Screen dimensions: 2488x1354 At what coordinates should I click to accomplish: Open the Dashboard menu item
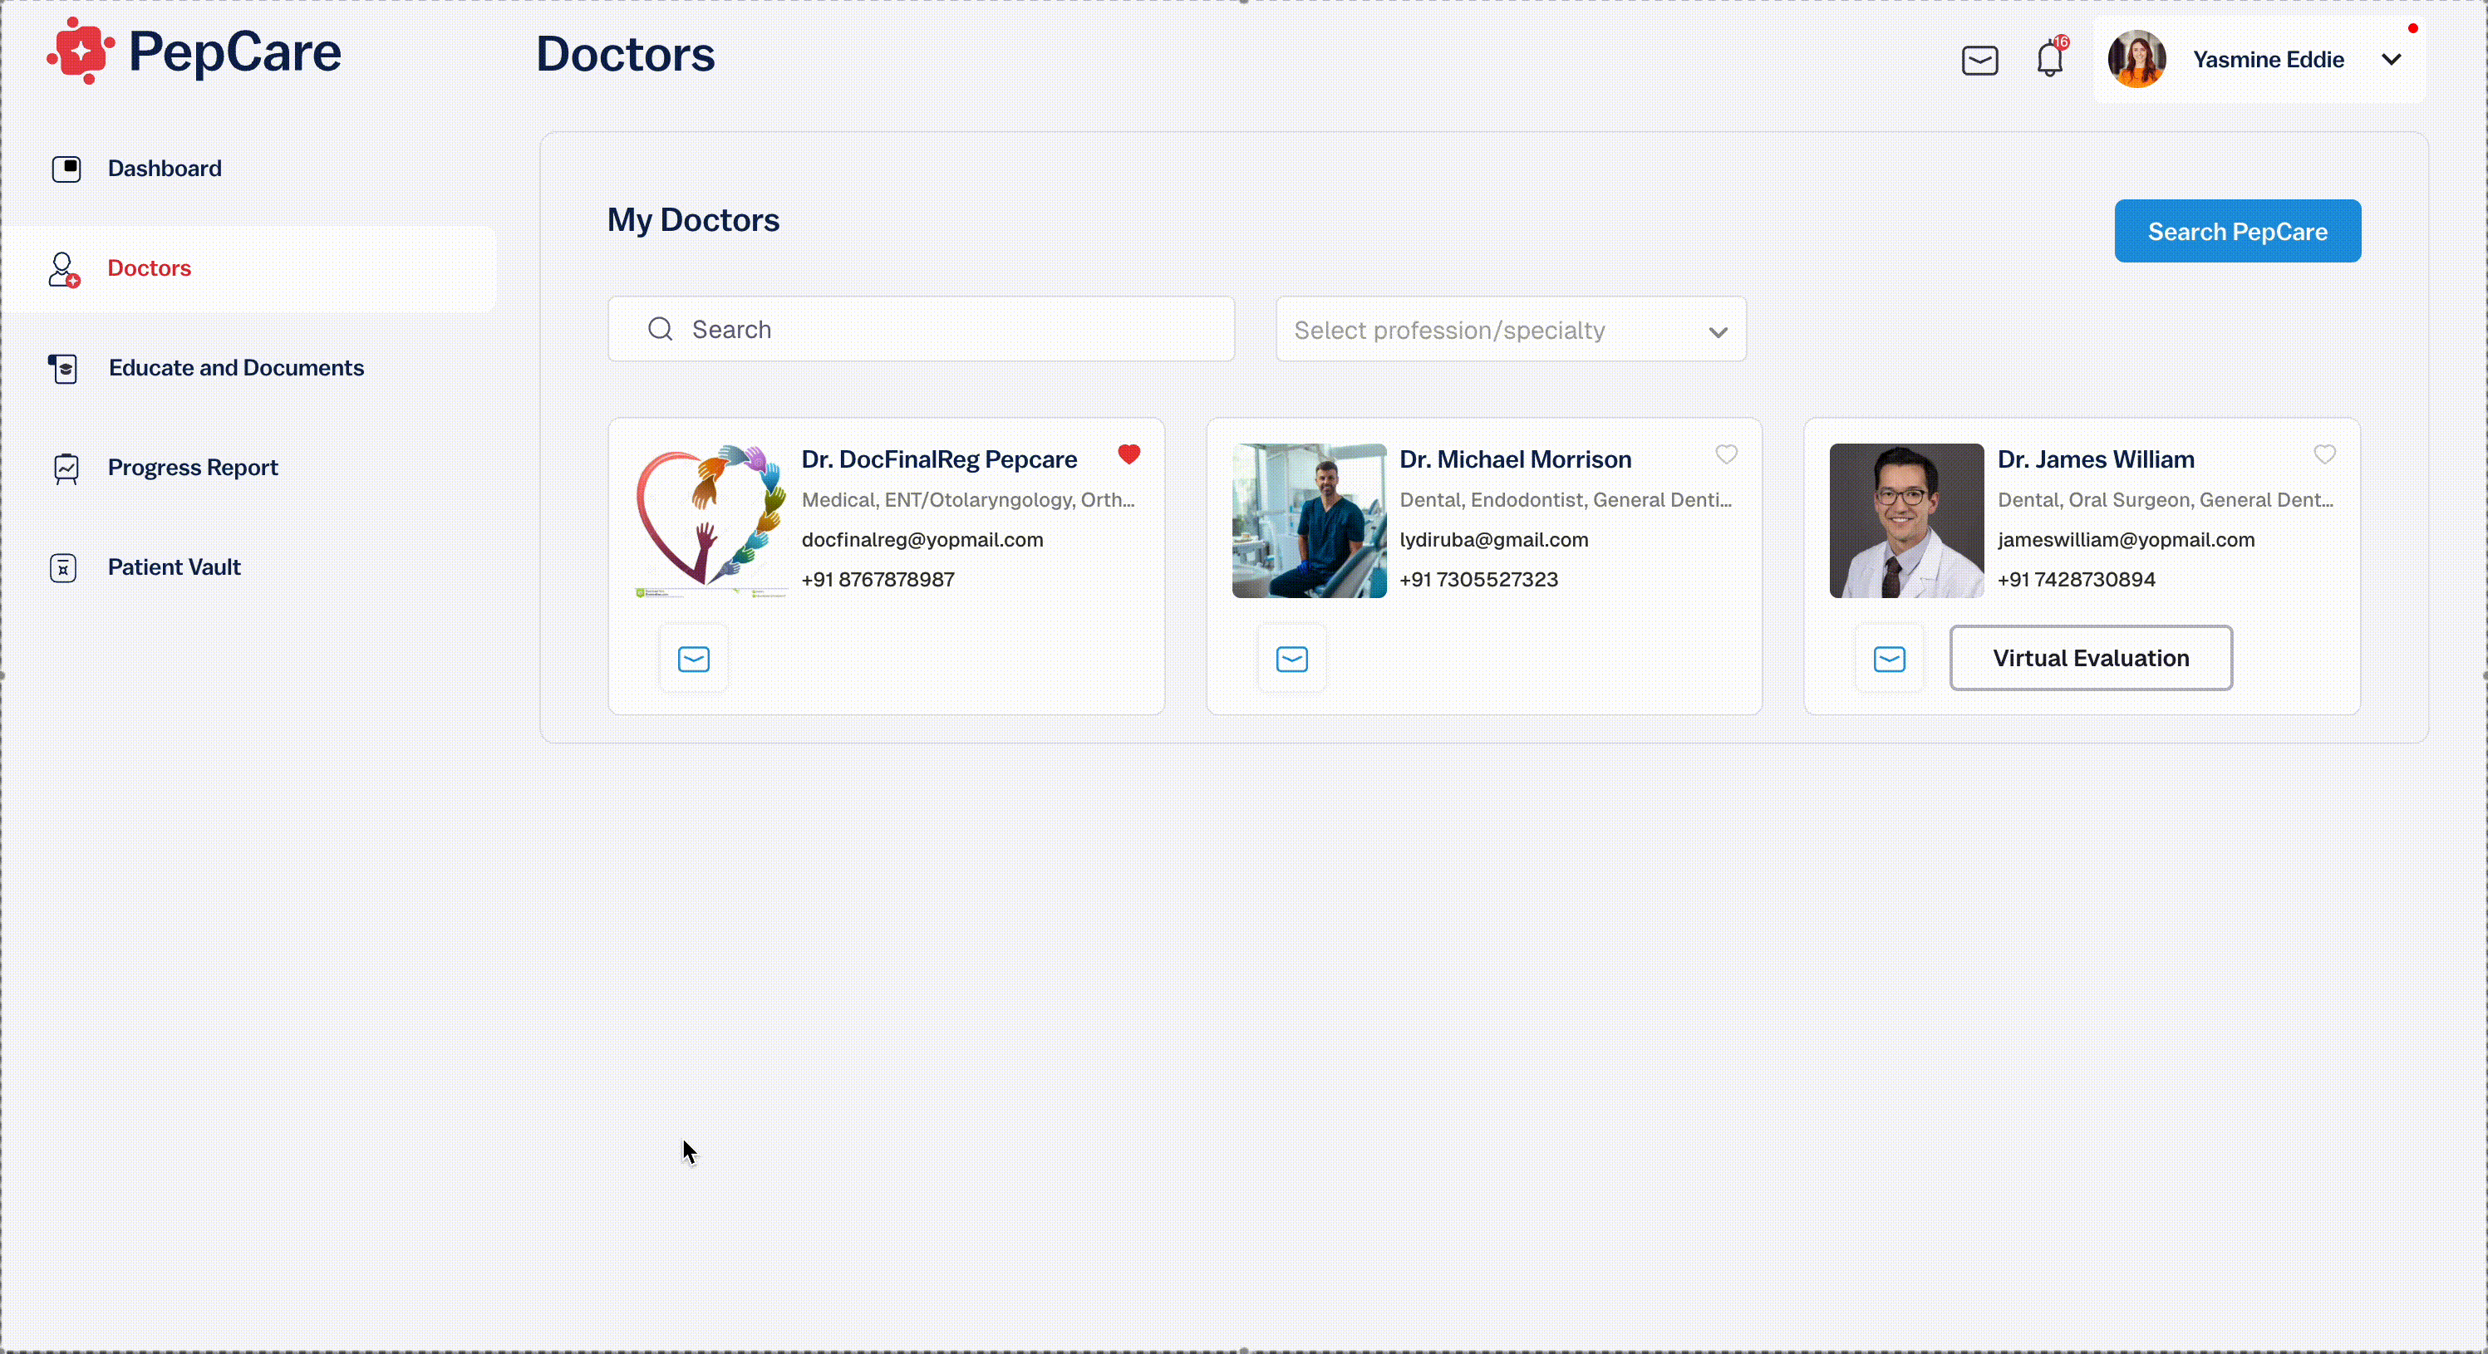[165, 169]
